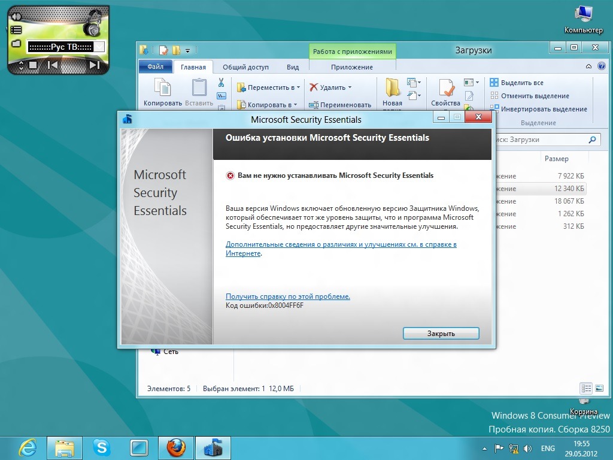Screen dimensions: 613x460
Task: Click the Копировать ribbon button
Action: (x=163, y=92)
